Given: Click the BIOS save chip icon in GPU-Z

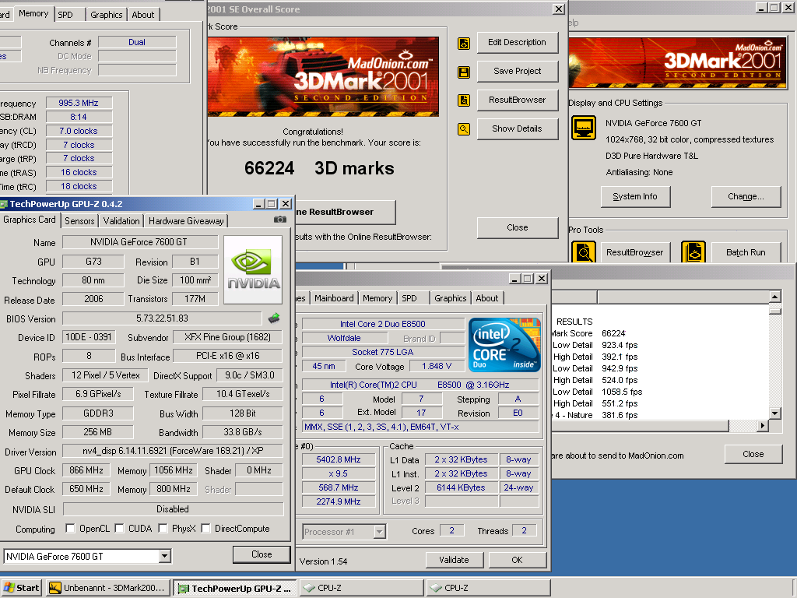Looking at the screenshot, I should click(x=274, y=318).
